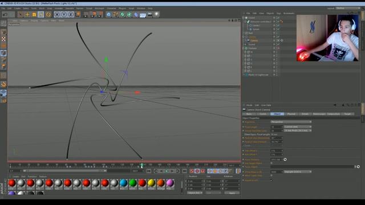Click the Focus Distance picker circle icon
The height and width of the screenshot is (205, 365).
(x=285, y=159)
